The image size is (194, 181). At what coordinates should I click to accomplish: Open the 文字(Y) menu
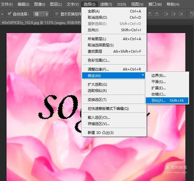coord(73,4)
